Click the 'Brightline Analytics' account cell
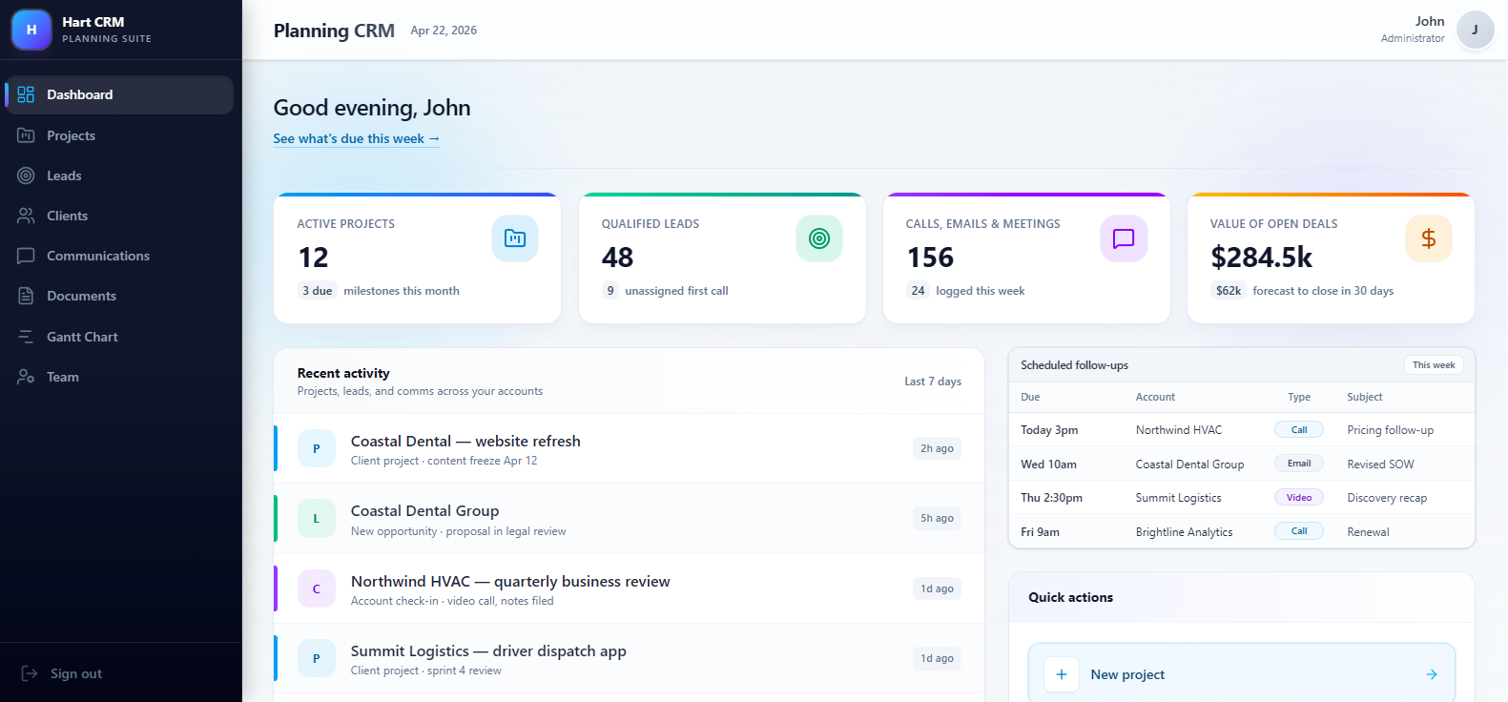The height and width of the screenshot is (702, 1508). [1184, 532]
